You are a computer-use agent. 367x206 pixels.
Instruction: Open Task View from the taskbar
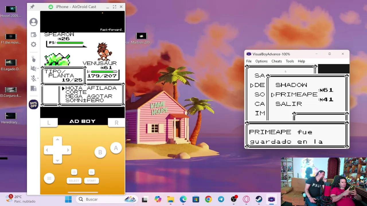pyautogui.click(x=145, y=199)
